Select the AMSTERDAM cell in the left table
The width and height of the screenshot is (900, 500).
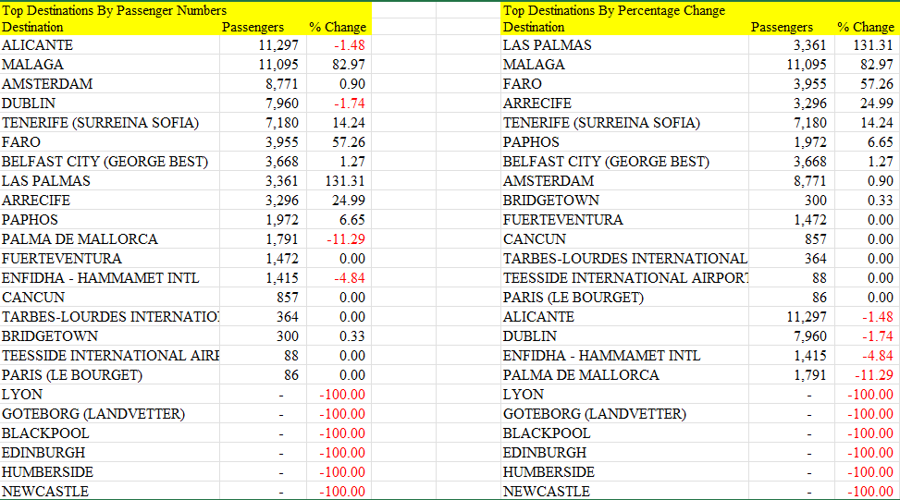[x=110, y=84]
